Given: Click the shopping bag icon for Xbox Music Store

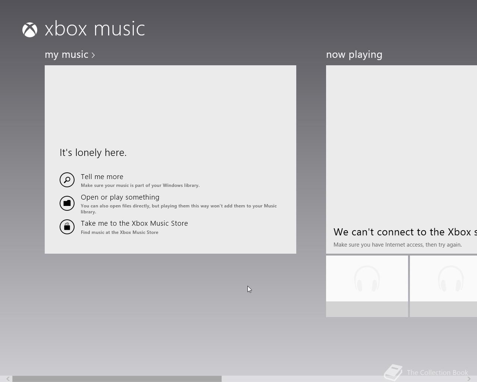Looking at the screenshot, I should point(67,227).
